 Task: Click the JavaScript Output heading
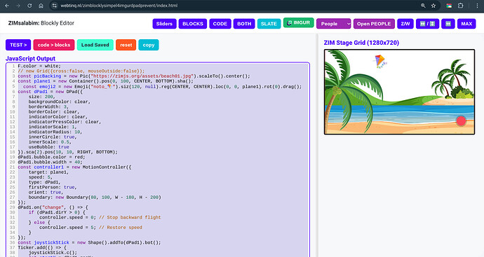(30, 59)
